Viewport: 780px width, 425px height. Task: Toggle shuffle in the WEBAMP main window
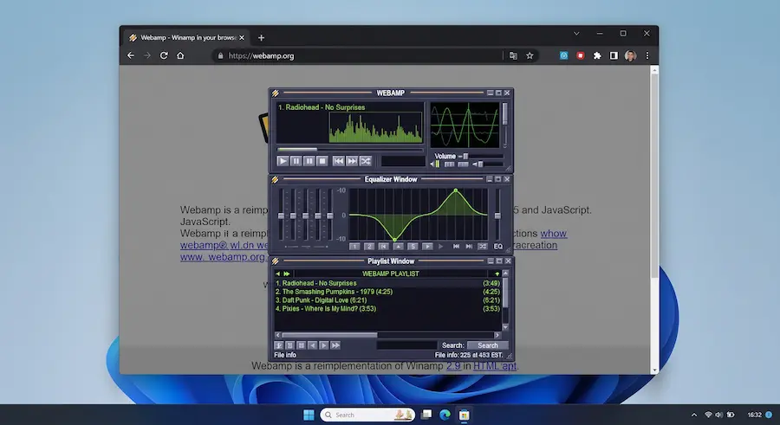pyautogui.click(x=365, y=161)
